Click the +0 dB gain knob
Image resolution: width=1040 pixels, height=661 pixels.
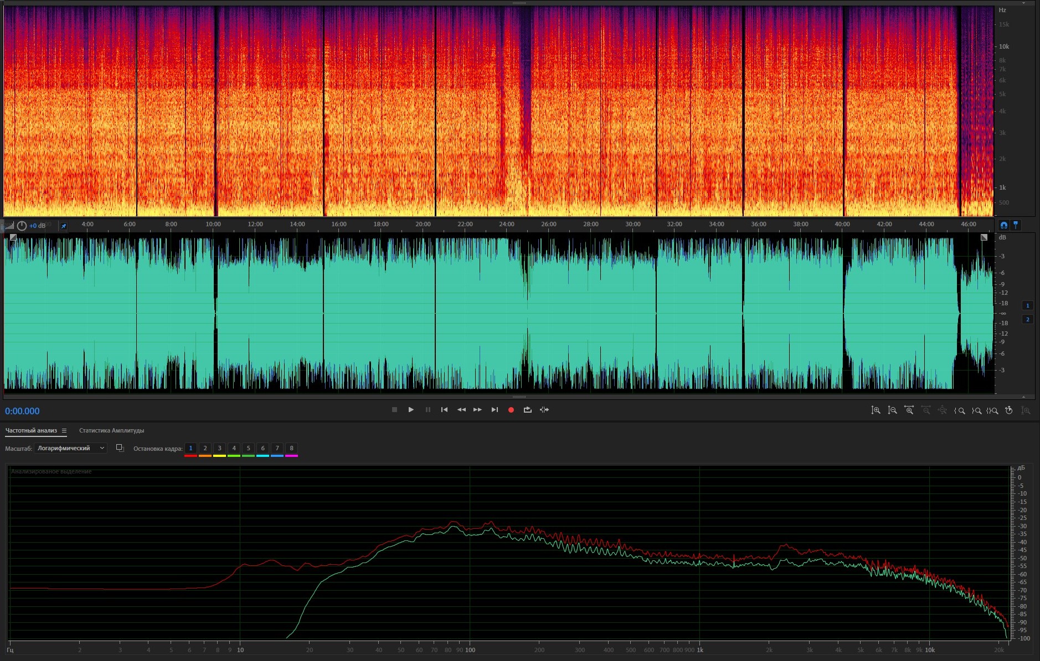pyautogui.click(x=22, y=226)
